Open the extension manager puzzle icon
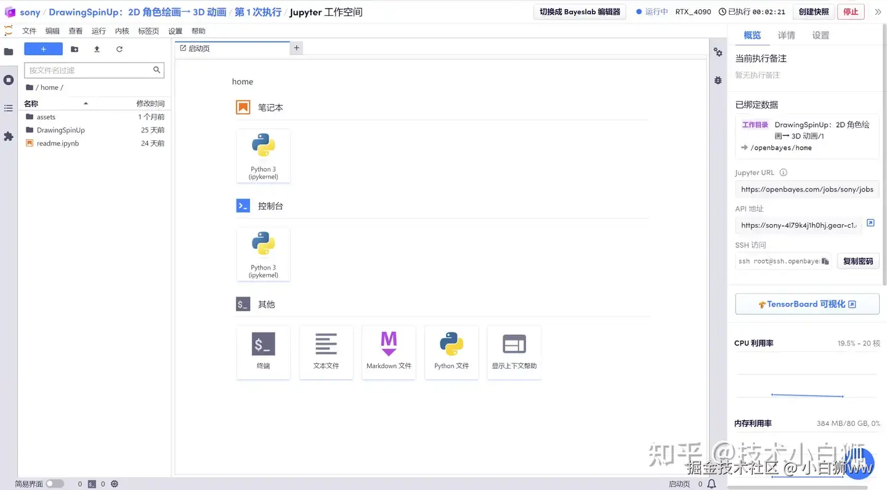 click(9, 136)
